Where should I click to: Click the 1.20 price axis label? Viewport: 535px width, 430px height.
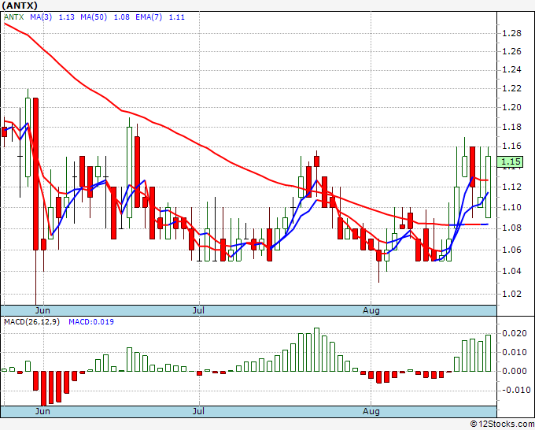[512, 107]
